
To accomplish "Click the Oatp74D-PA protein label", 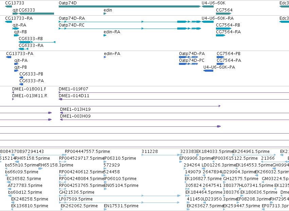I will pyautogui.click(x=192, y=54).
